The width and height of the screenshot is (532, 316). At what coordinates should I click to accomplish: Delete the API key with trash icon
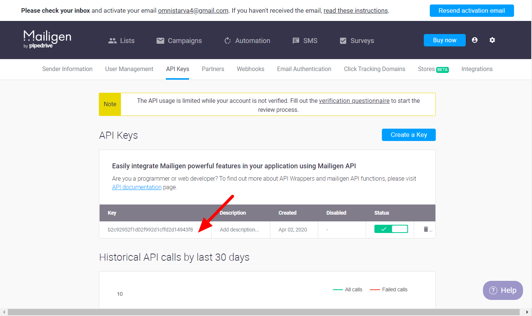pyautogui.click(x=426, y=229)
